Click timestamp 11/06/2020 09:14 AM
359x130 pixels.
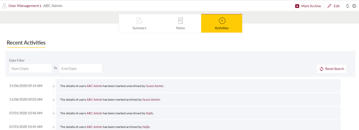(26, 86)
